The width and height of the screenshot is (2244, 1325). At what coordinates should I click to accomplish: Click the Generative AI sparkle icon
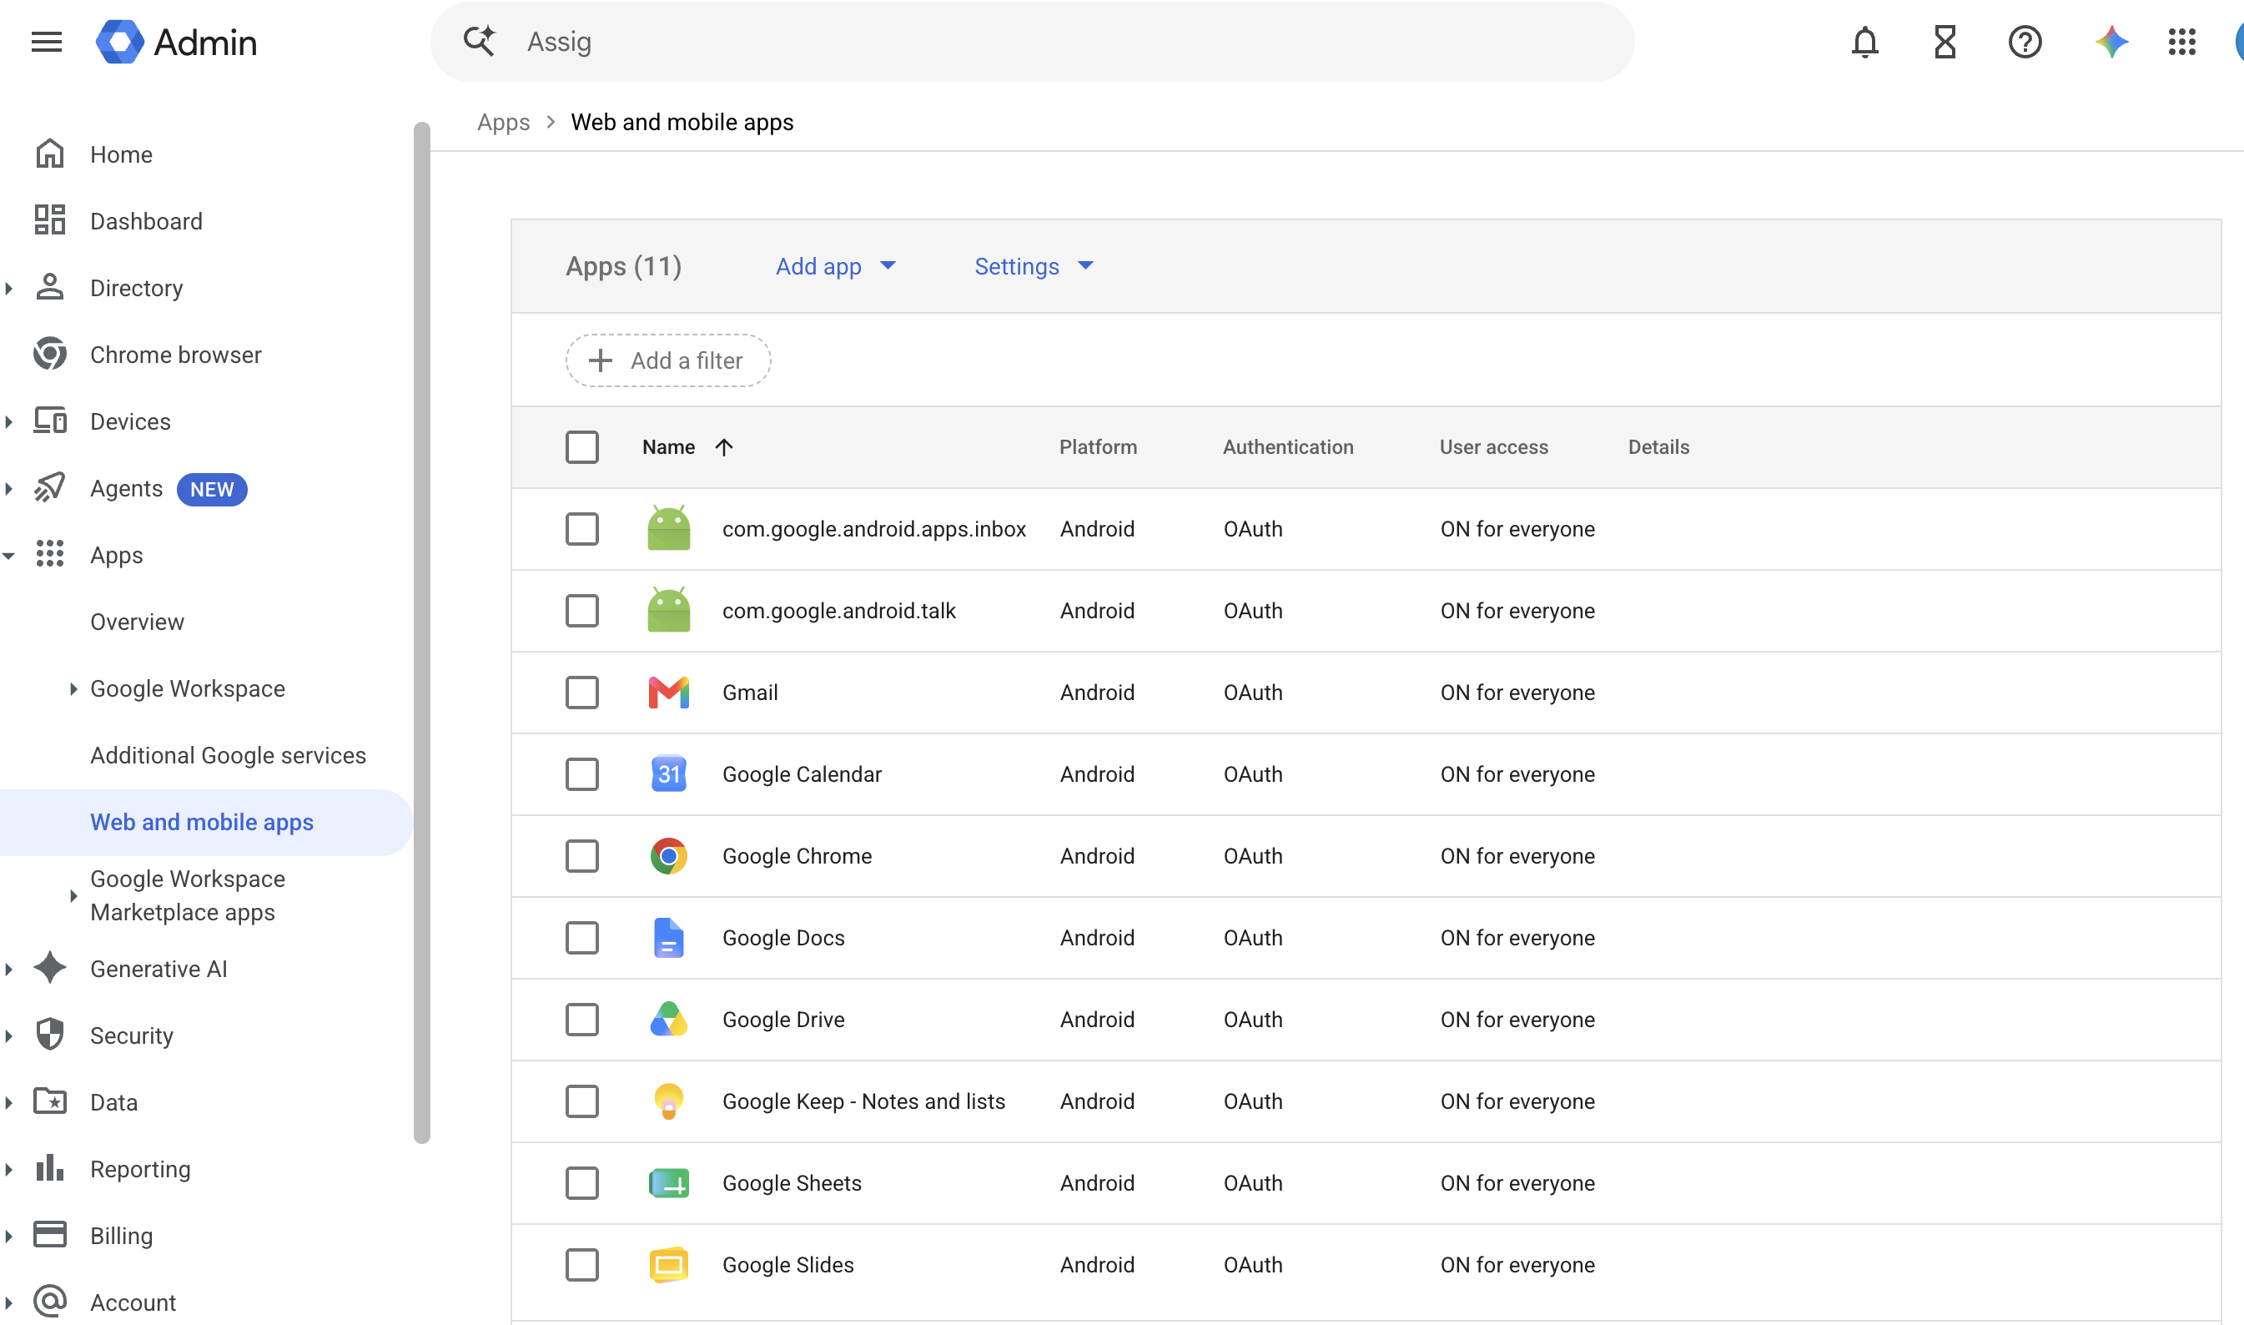pyautogui.click(x=50, y=968)
